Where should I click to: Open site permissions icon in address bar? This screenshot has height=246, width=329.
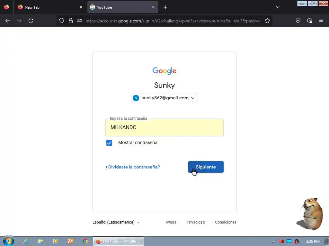pyautogui.click(x=80, y=20)
